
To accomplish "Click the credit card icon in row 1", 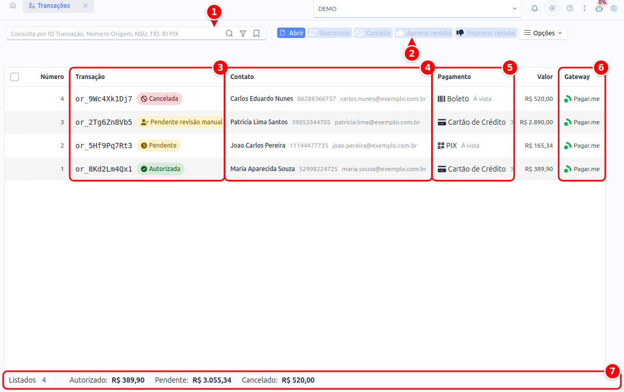I will (x=442, y=169).
